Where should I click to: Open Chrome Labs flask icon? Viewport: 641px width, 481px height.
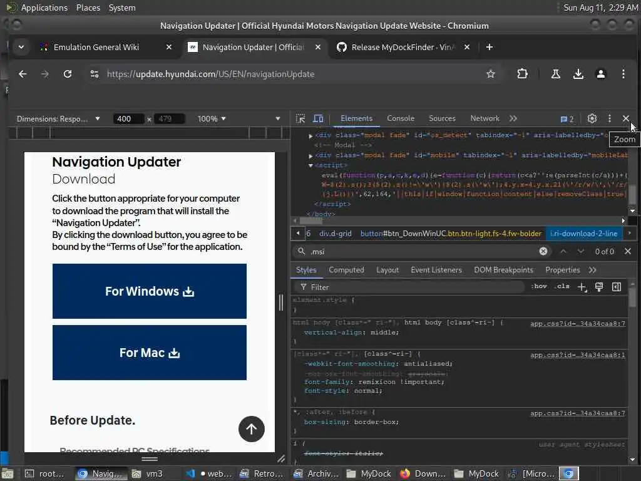[556, 74]
